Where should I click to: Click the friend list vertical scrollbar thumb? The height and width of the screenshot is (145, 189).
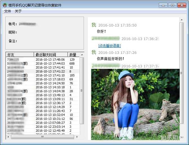[x=82, y=91]
